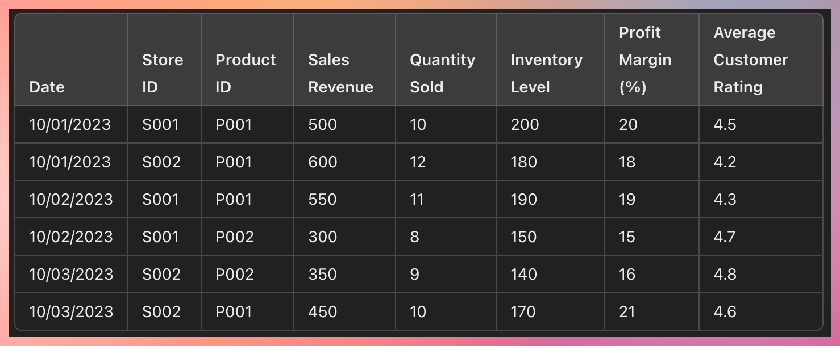Screen dimensions: 840x346
Task: Select the sales revenue cell showing 600
Action: tap(323, 162)
